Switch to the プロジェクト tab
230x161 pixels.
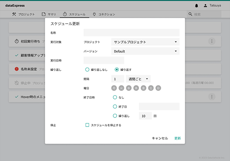tap(23, 14)
